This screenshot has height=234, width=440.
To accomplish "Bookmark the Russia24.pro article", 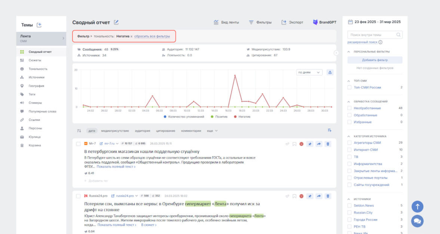I will 294,196.
